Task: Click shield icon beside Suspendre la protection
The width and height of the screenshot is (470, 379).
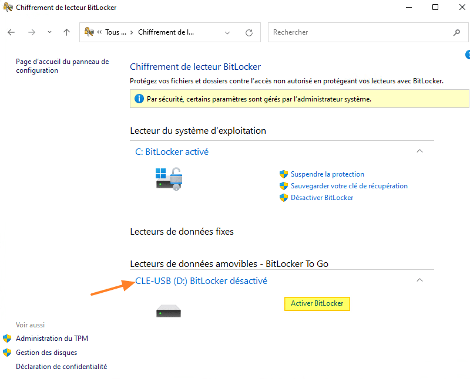Action: [x=284, y=174]
